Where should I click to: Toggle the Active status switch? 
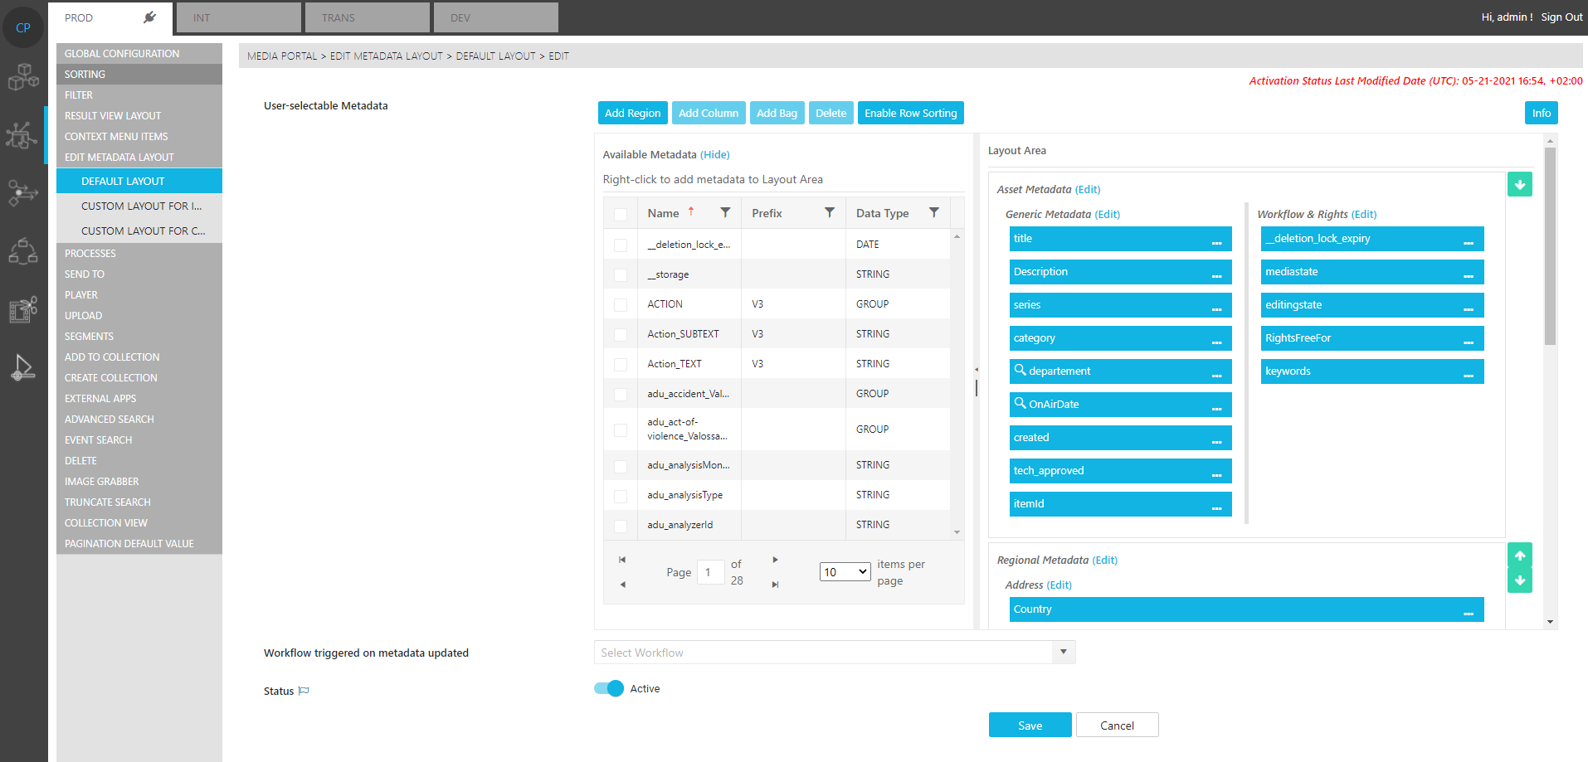[609, 689]
